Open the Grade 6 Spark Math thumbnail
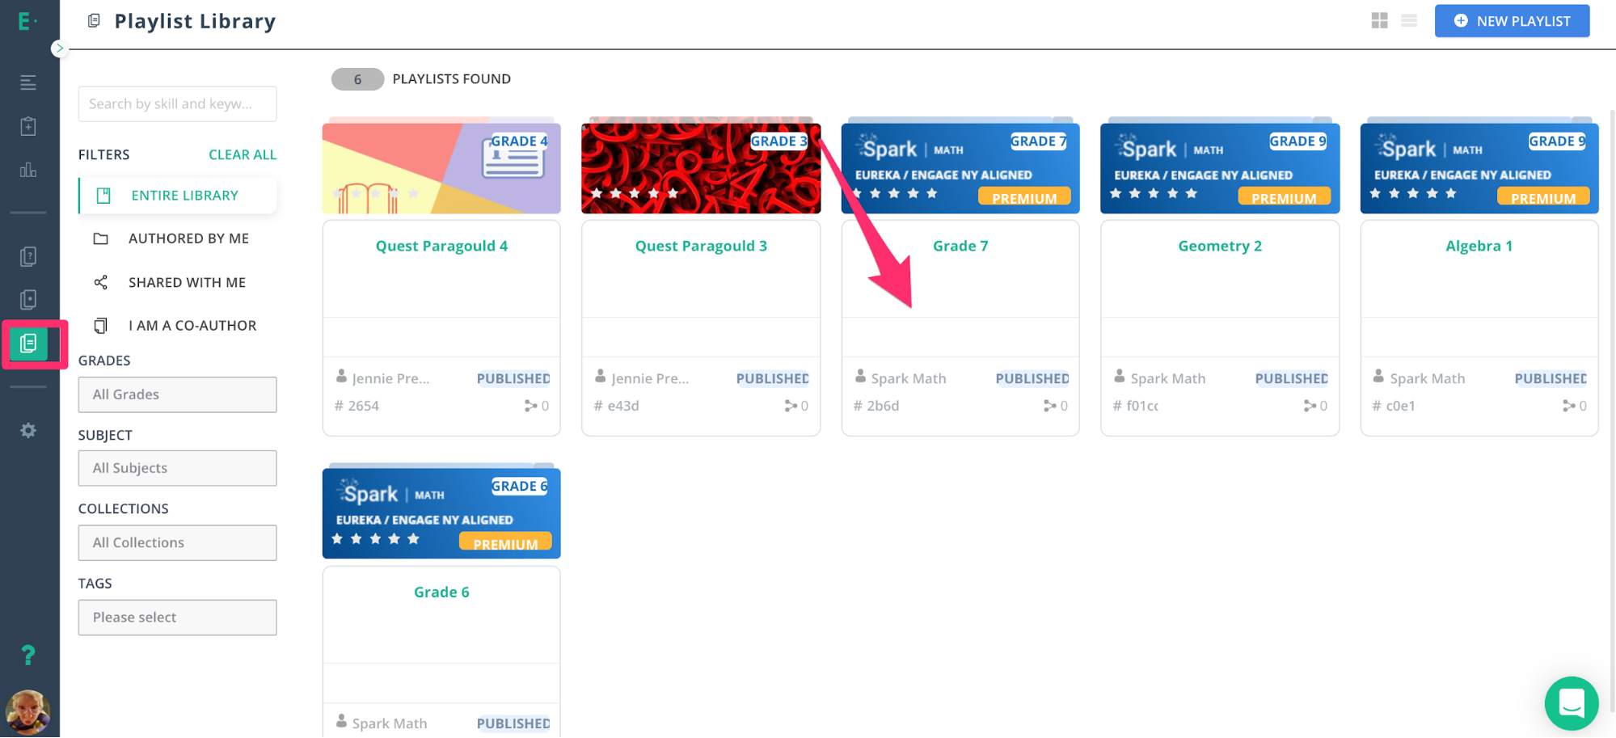Screen dimensions: 1616x738 (x=441, y=513)
